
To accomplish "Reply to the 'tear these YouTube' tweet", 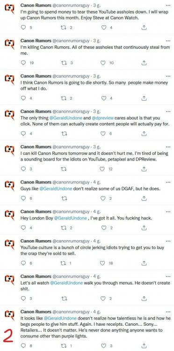I will [x=23, y=27].
